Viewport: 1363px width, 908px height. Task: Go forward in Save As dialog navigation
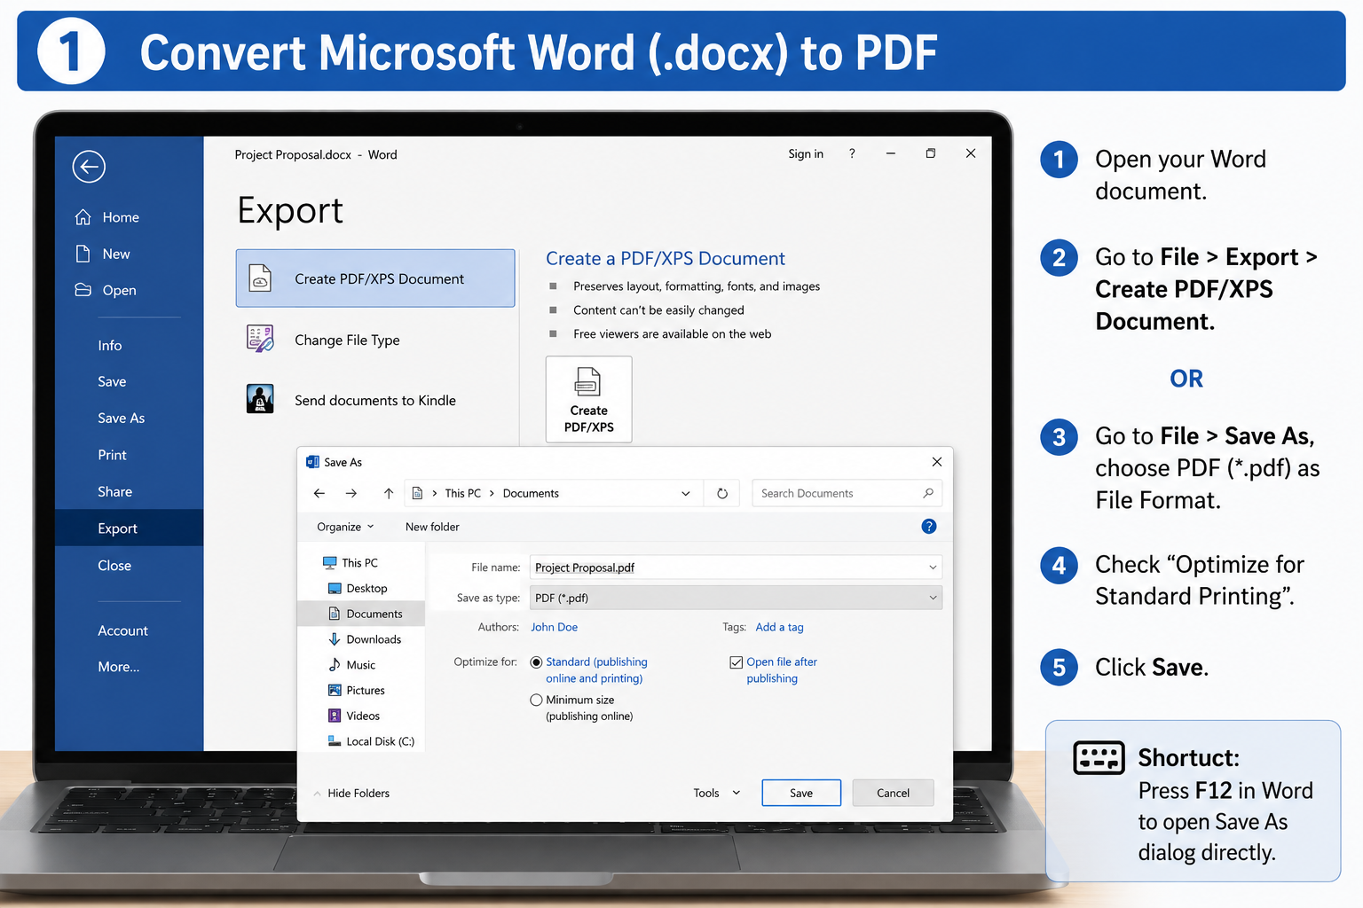[x=351, y=493]
